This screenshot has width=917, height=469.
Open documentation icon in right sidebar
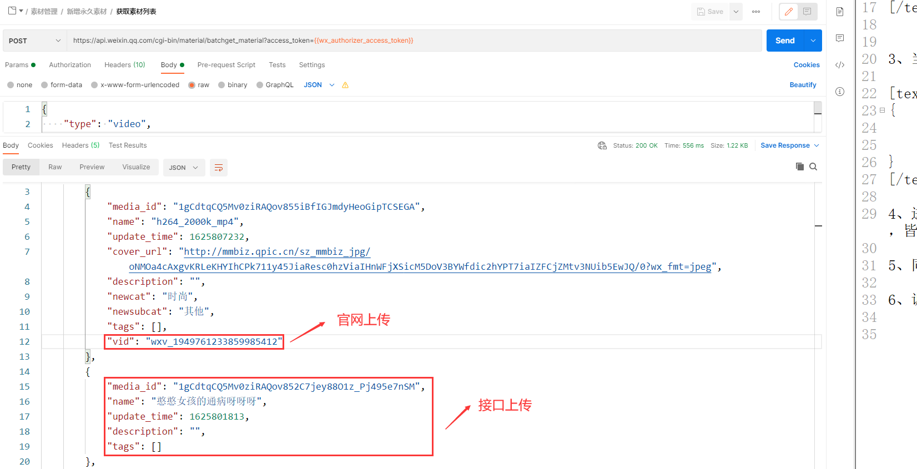click(840, 12)
